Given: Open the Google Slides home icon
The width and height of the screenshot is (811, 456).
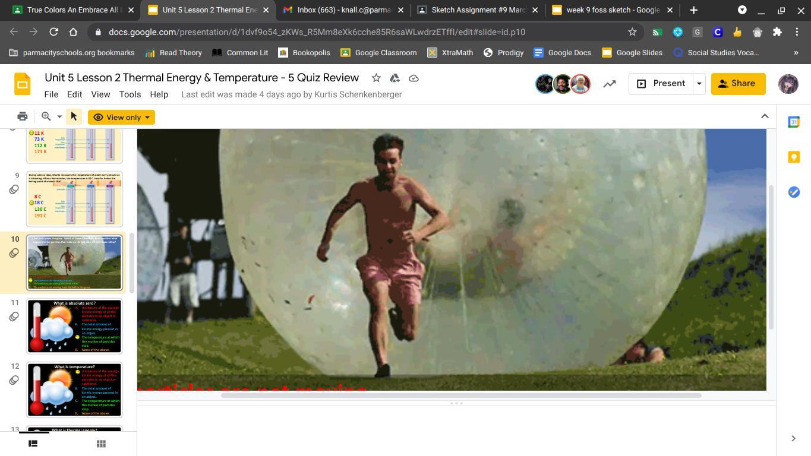Looking at the screenshot, I should (x=23, y=84).
